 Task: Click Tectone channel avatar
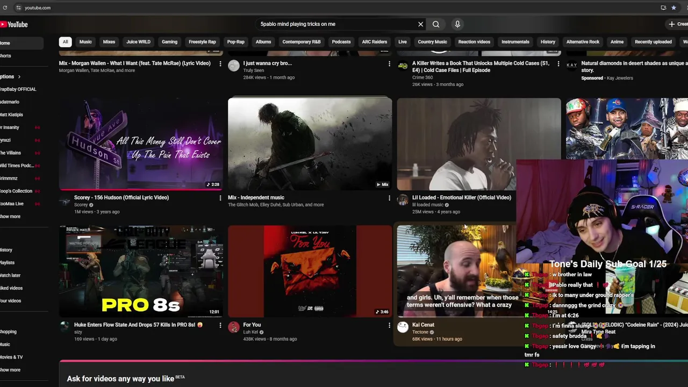pyautogui.click(x=403, y=327)
